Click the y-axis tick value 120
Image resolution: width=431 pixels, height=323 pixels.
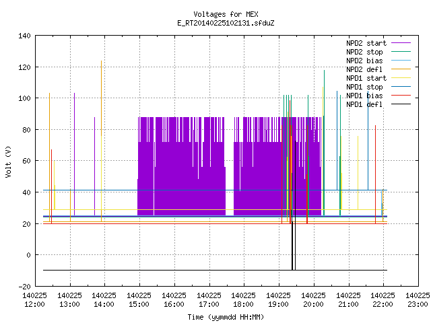click(24, 67)
